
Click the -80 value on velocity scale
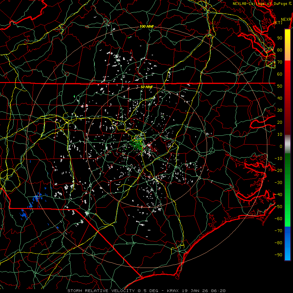(278, 243)
